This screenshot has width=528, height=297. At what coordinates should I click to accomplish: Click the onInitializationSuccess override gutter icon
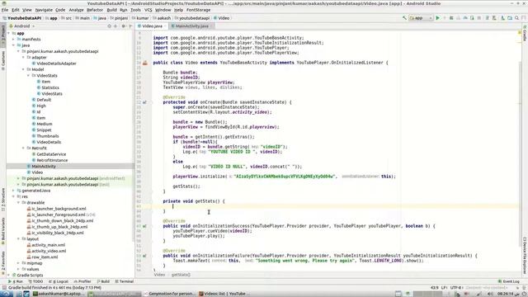point(144,226)
